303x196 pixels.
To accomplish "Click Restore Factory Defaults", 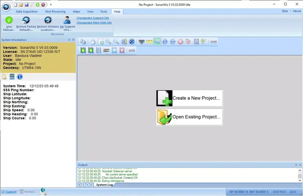I will click(x=26, y=24).
